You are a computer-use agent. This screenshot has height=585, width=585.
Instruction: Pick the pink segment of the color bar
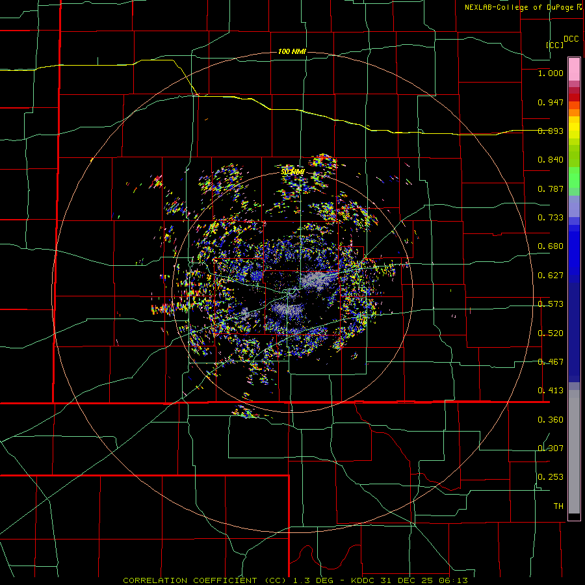pos(574,69)
